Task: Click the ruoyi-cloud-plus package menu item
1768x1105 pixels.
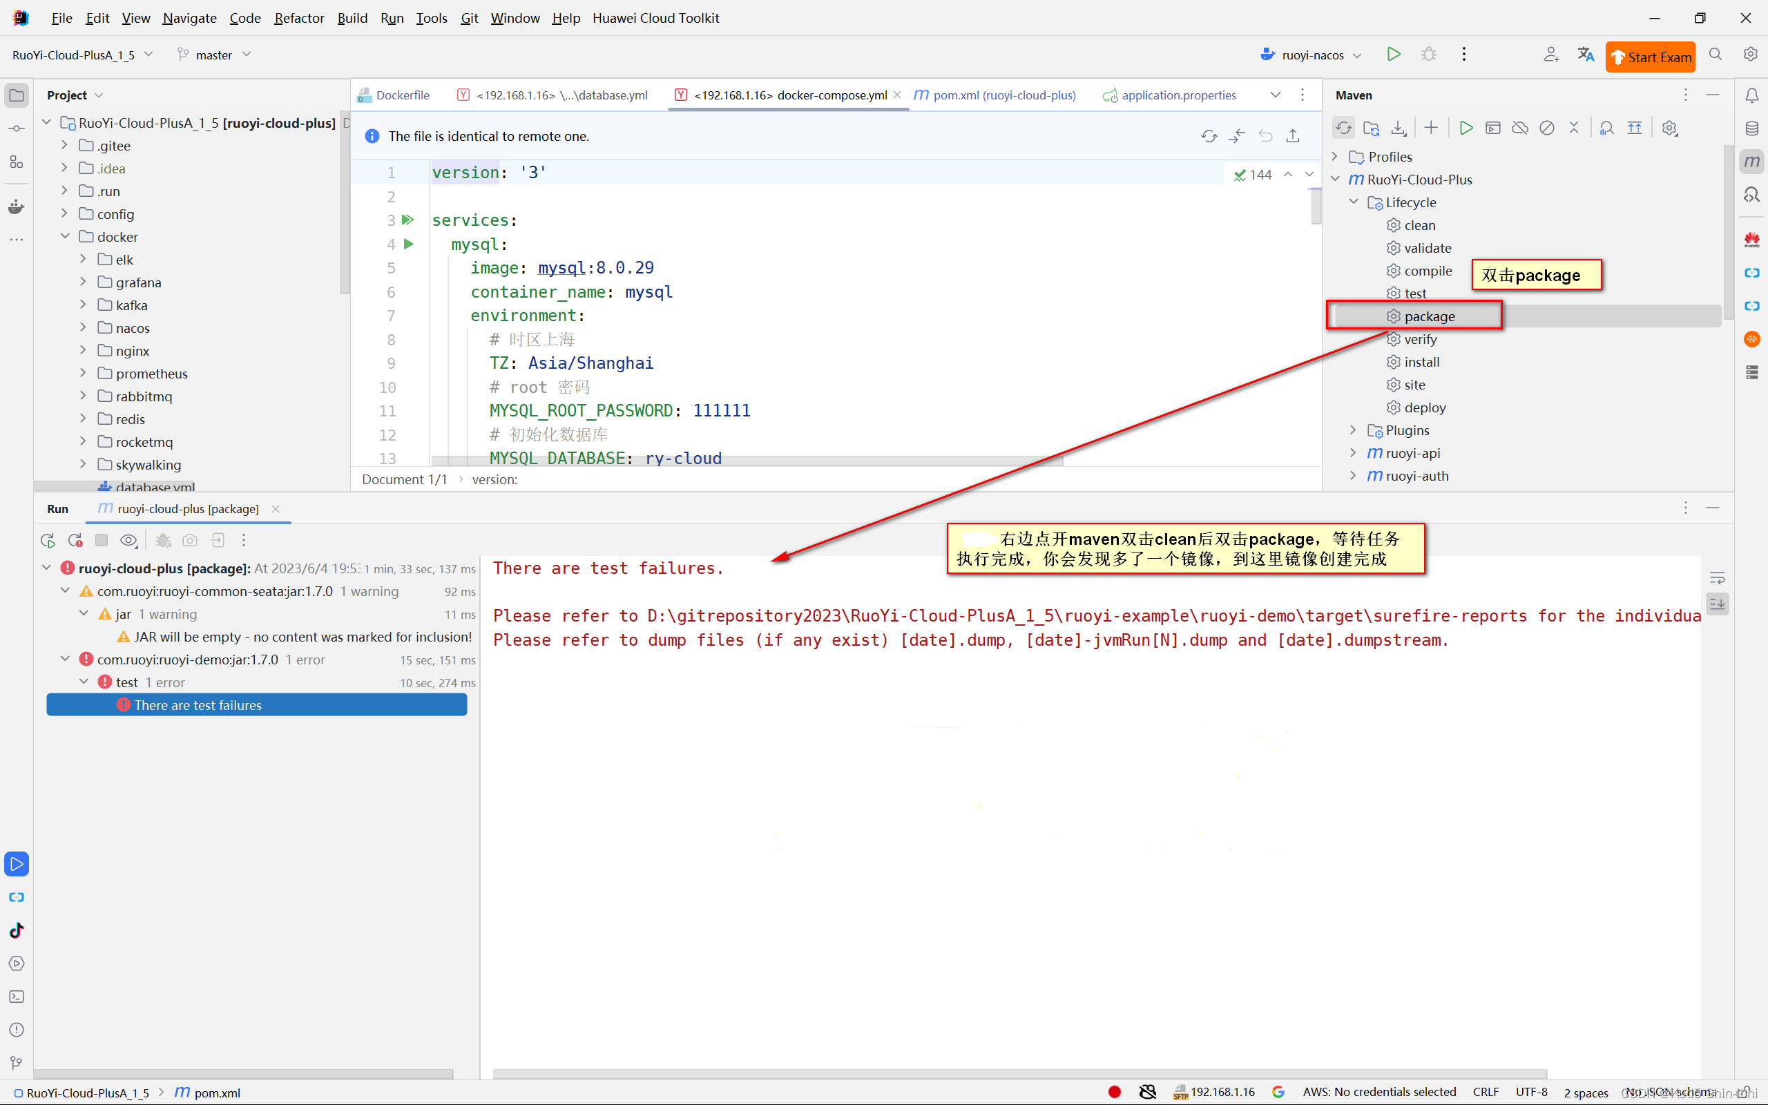Action: coord(187,508)
